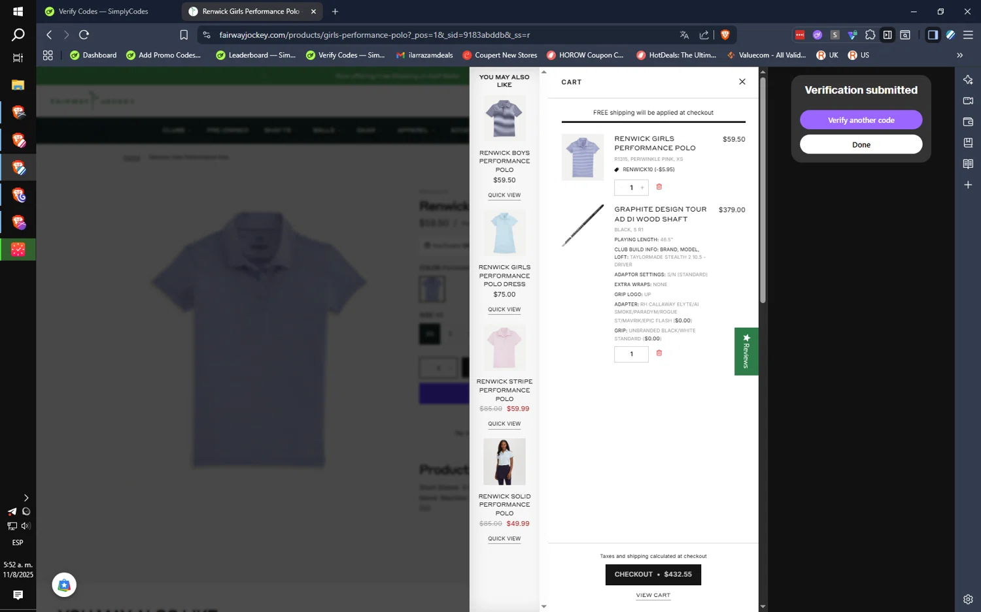
Task: Show more bookmarks chevron
Action: [x=959, y=55]
